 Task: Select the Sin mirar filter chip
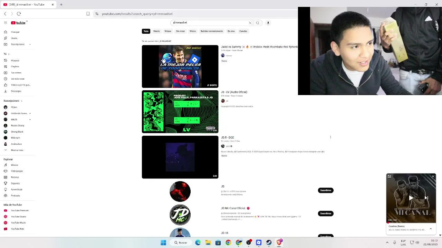[181, 31]
